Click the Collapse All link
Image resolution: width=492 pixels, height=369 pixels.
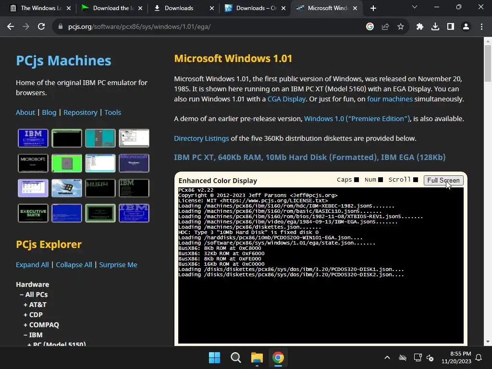pyautogui.click(x=74, y=265)
